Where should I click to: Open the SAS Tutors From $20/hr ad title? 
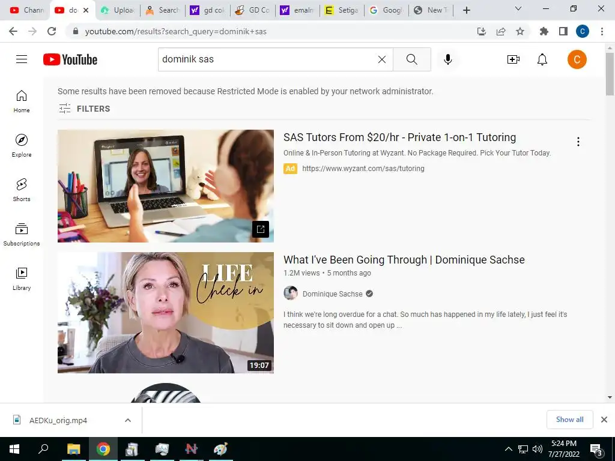pyautogui.click(x=399, y=137)
